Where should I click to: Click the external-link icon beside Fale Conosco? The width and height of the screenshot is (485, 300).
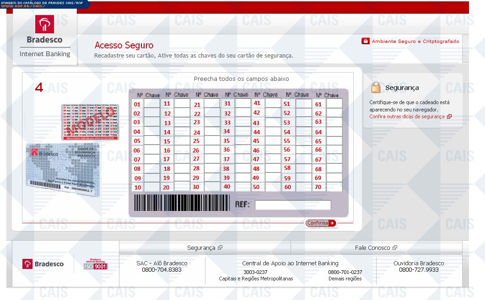point(395,247)
